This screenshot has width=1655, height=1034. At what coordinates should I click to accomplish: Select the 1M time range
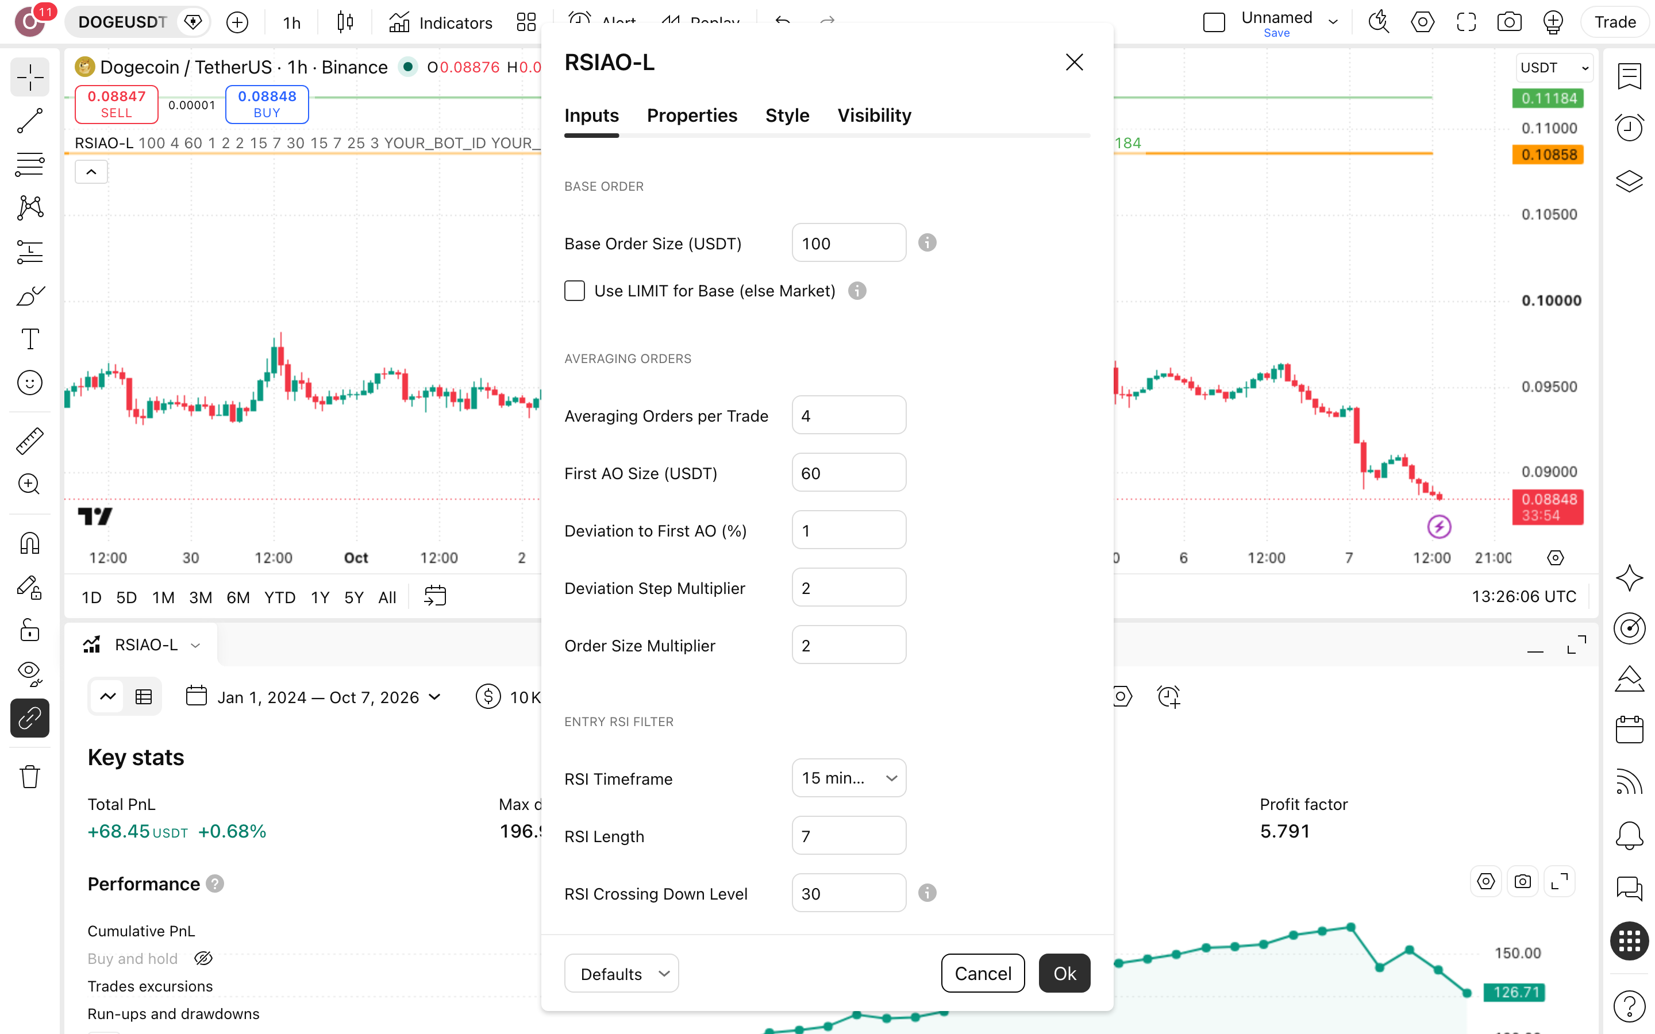(x=163, y=597)
